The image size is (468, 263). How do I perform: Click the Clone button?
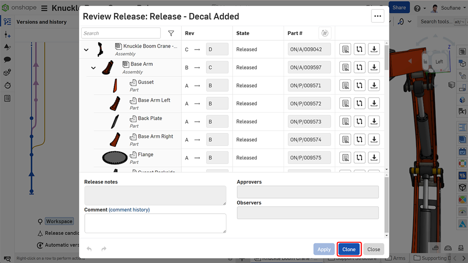point(349,249)
